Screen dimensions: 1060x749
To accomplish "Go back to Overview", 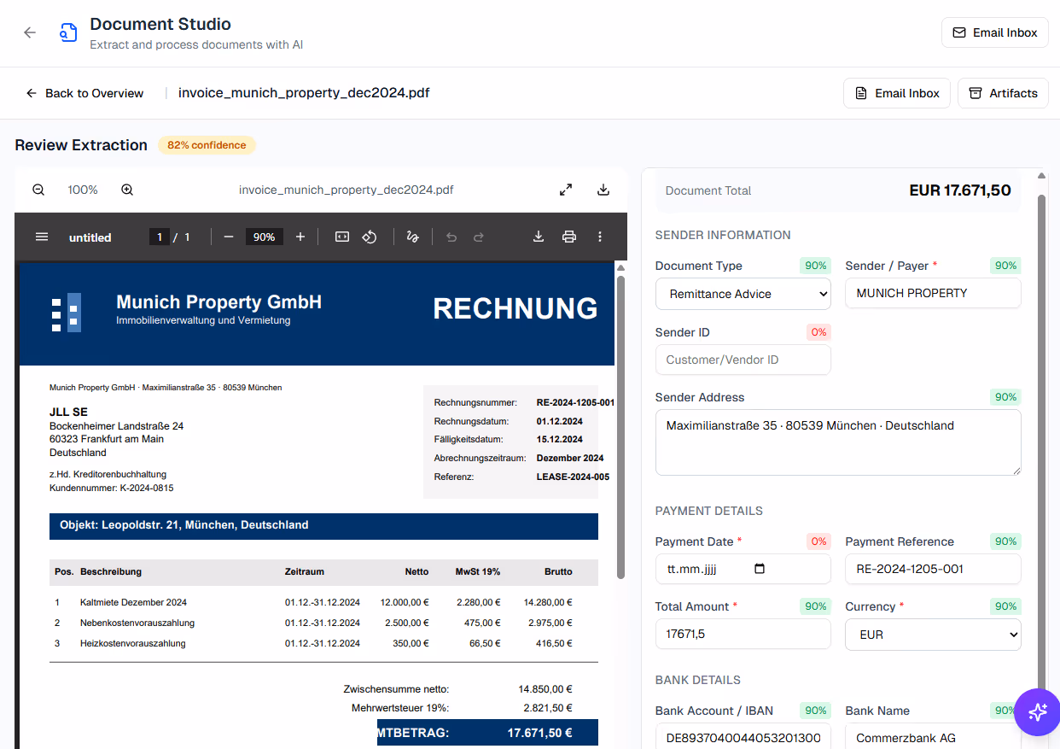I will (x=84, y=93).
